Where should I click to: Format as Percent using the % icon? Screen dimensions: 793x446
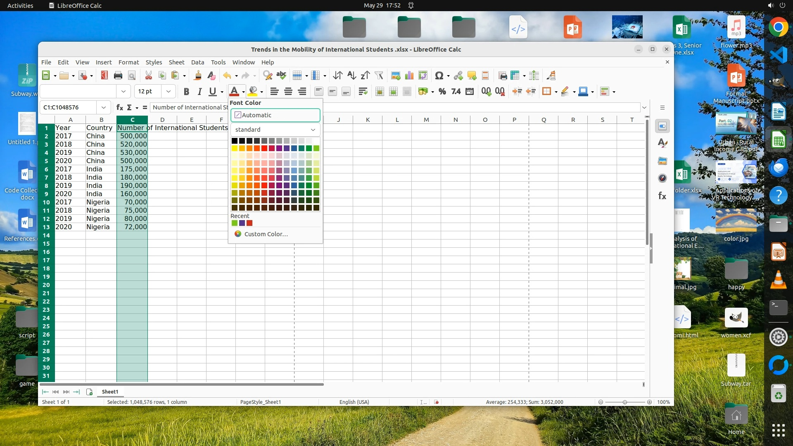442,92
